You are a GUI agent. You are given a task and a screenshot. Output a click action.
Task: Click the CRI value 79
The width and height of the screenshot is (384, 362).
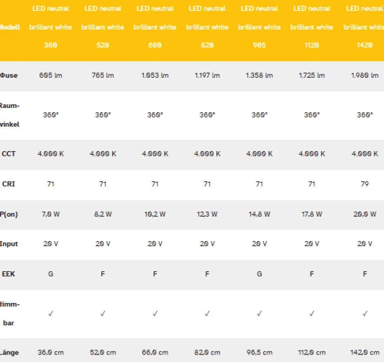(365, 184)
